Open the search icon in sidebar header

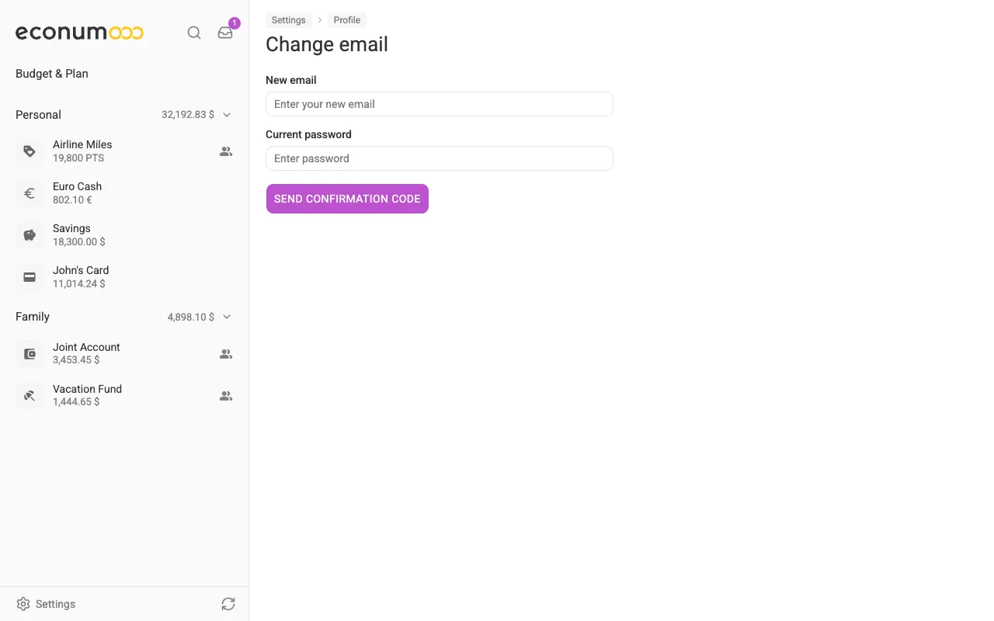point(194,33)
